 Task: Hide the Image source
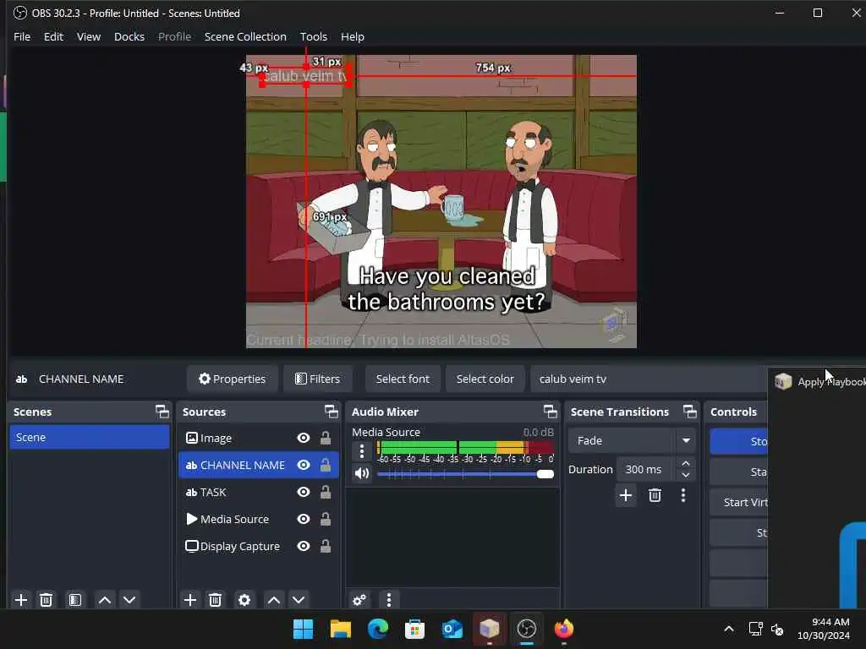point(304,439)
